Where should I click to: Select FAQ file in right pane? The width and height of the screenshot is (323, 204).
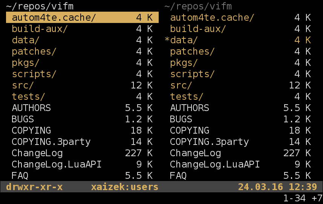[240, 176]
